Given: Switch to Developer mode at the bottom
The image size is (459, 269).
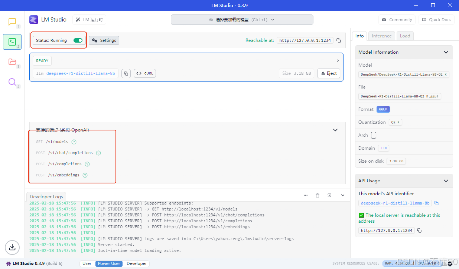Looking at the screenshot, I should 137,263.
